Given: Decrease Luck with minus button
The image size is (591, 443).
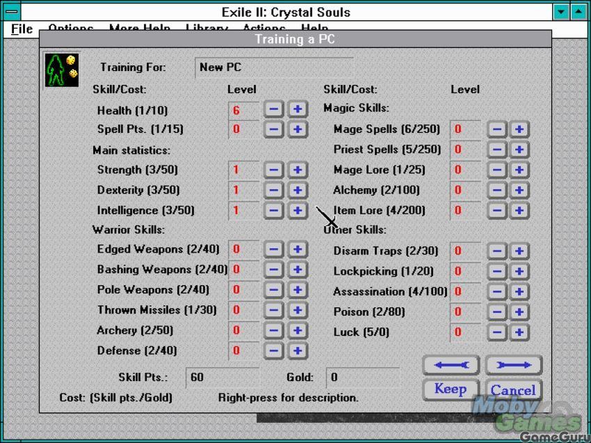Looking at the screenshot, I should (497, 332).
